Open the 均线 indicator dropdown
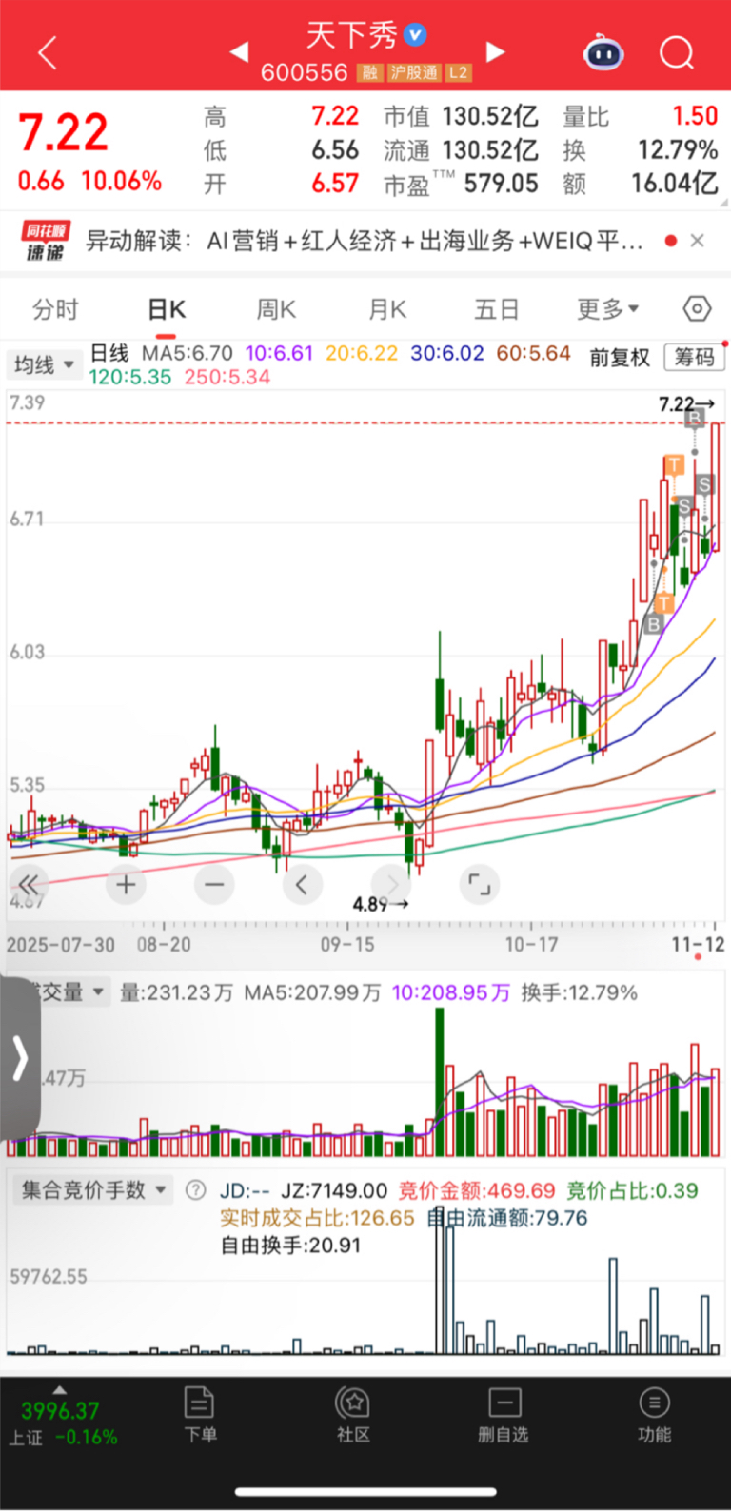This screenshot has width=731, height=1511. pos(43,364)
